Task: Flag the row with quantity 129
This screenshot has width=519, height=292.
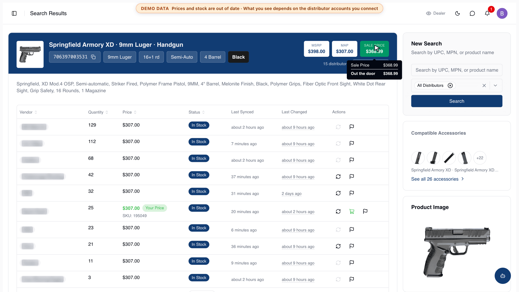Action: tap(352, 127)
